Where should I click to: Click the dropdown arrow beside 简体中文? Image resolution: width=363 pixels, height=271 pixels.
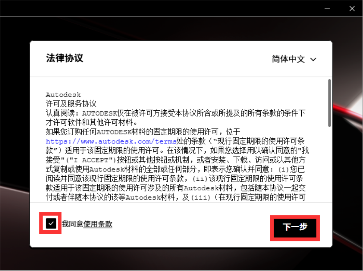(x=313, y=60)
